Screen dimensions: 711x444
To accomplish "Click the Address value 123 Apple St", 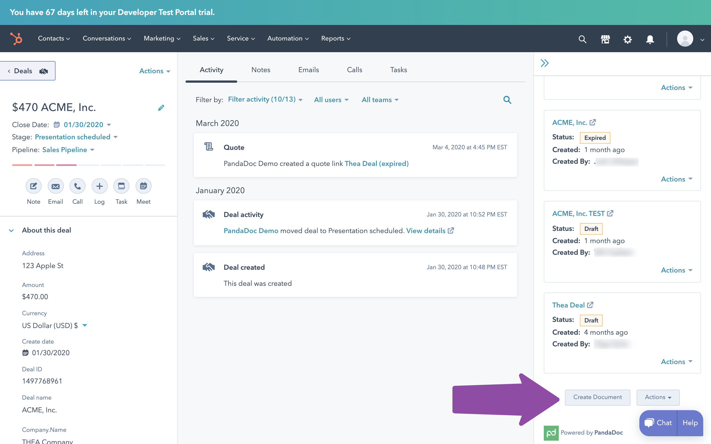I will (42, 266).
